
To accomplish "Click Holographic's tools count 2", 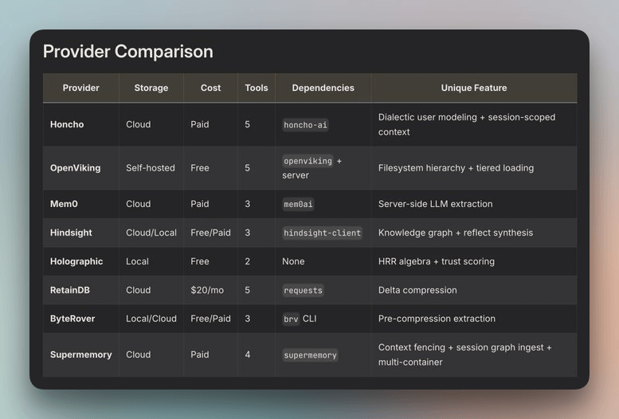I will click(x=248, y=261).
